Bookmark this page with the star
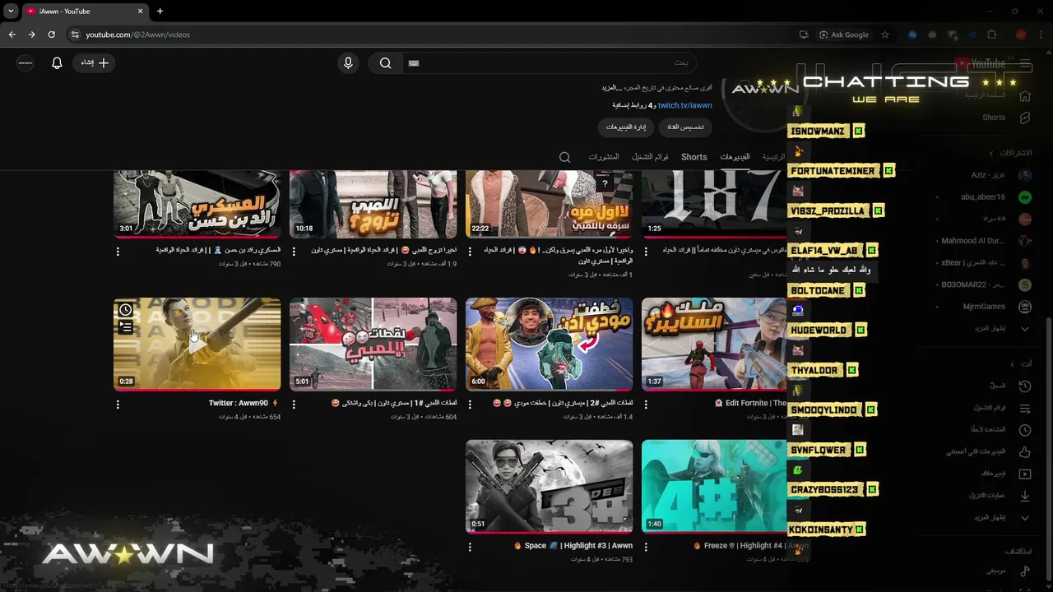Screen dimensions: 1053x592 coord(885,35)
